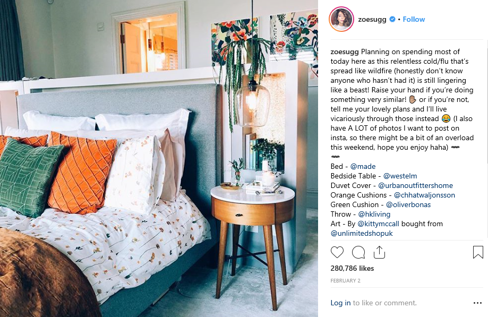Image resolution: width=488 pixels, height=317 pixels.
Task: Open the @made mention link
Action: pos(363,166)
